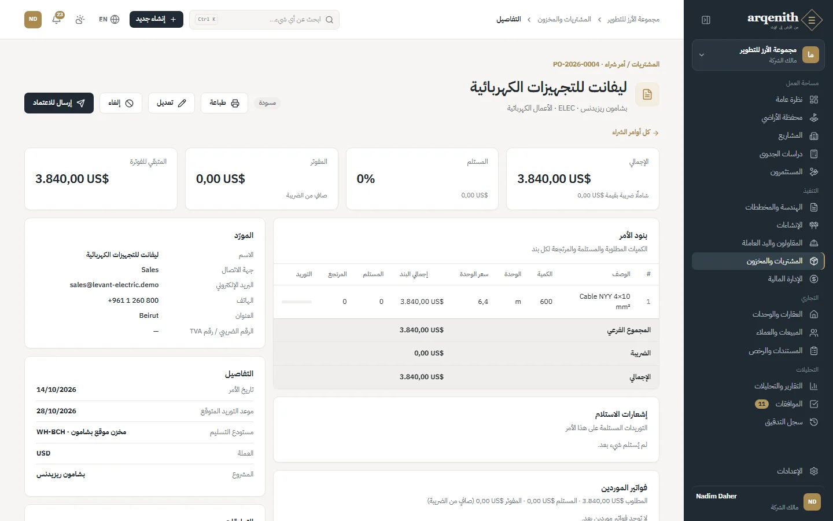Click the Cable NYY 4×10 mm² description
This screenshot has width=833, height=521.
[605, 302]
